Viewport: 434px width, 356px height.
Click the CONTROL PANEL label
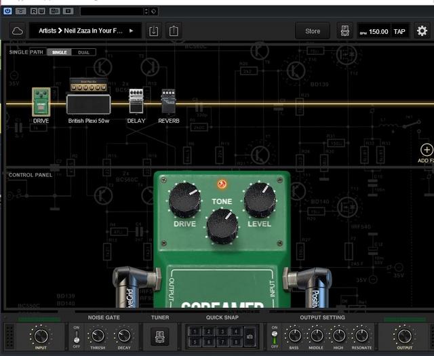click(x=31, y=175)
